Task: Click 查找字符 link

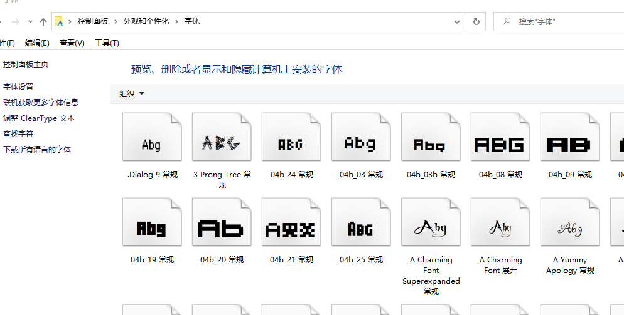Action: tap(18, 134)
